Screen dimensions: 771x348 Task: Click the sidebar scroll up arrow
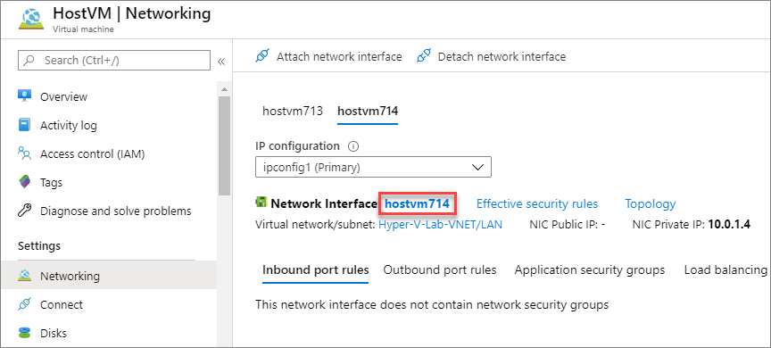(224, 89)
